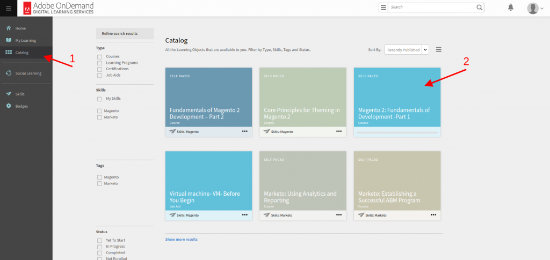Click the search magnifier icon
550x260 pixels.
point(479,8)
